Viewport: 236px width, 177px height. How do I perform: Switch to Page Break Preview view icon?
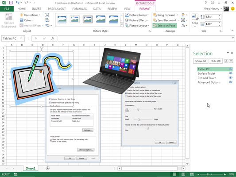coord(192,174)
